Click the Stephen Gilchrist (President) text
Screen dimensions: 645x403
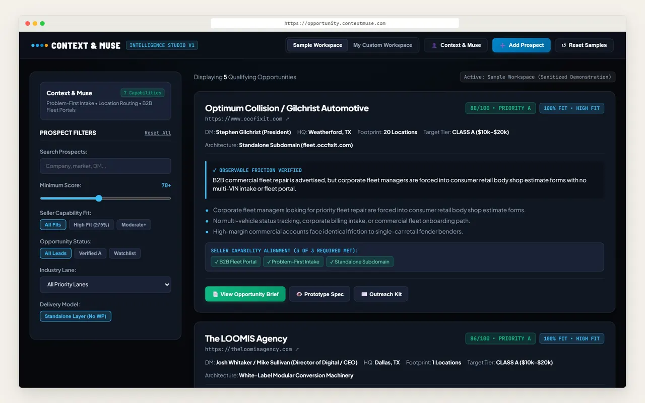coord(253,132)
